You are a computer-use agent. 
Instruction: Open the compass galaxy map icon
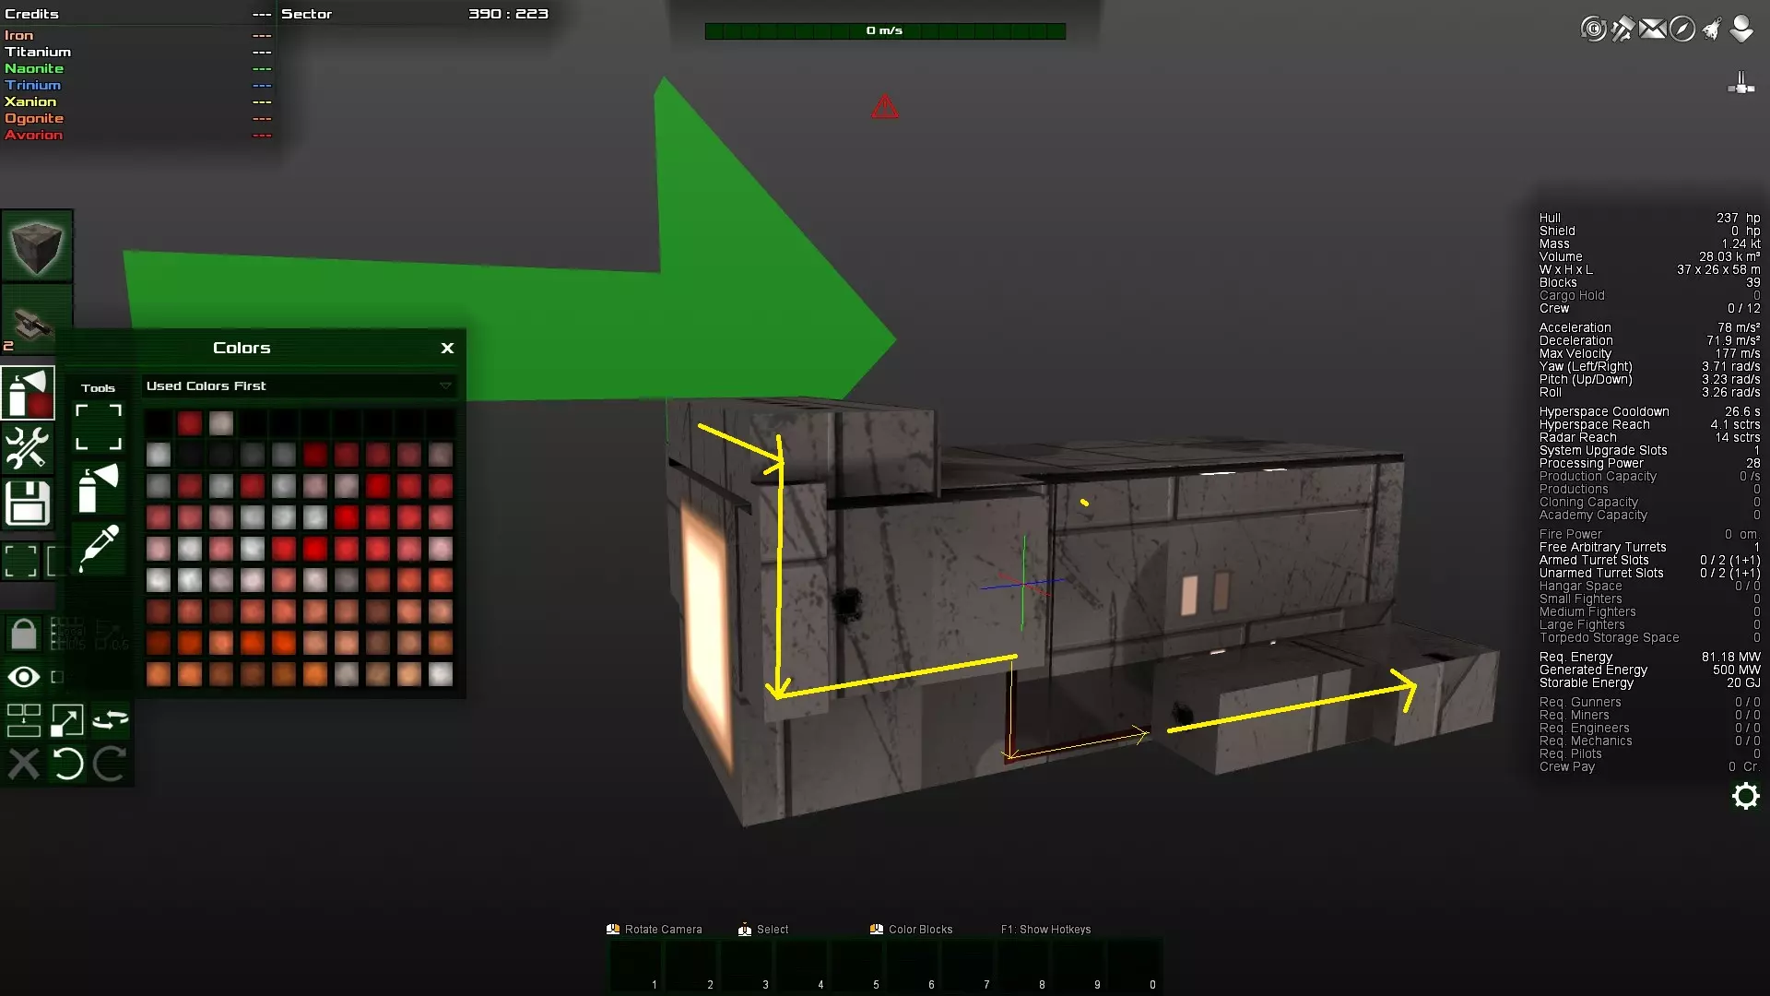click(x=1682, y=30)
